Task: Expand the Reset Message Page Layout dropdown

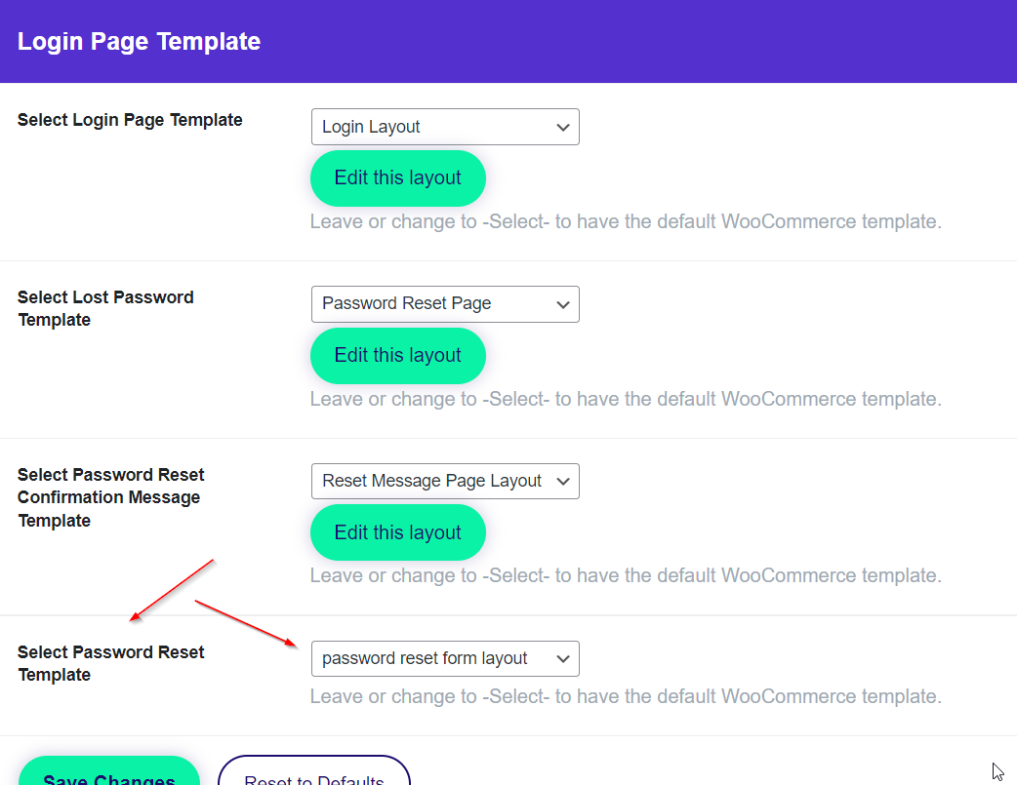Action: pos(444,481)
